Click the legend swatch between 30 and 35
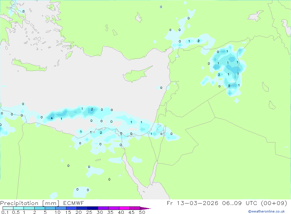291x214 pixels. click(x=103, y=208)
